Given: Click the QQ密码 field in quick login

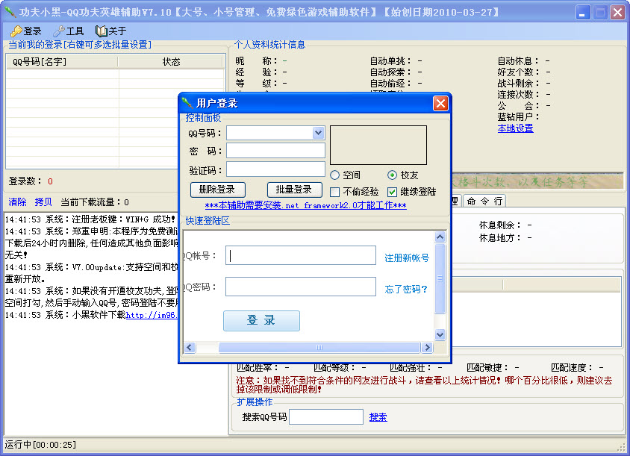Looking at the screenshot, I should [x=301, y=287].
